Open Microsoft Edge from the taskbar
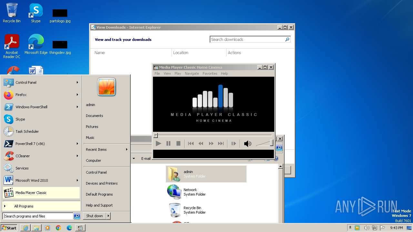This screenshot has width=413, height=232. (69, 228)
